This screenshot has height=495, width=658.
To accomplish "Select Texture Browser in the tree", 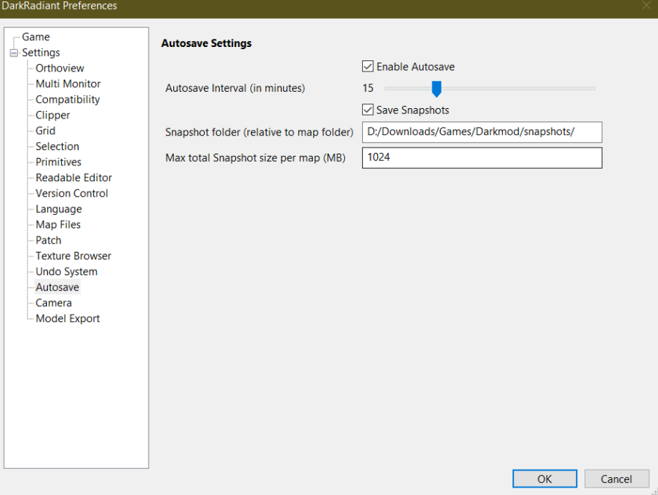I will (x=73, y=256).
